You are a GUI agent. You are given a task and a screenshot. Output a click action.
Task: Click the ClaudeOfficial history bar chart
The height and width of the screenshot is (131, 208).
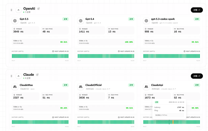(106, 122)
